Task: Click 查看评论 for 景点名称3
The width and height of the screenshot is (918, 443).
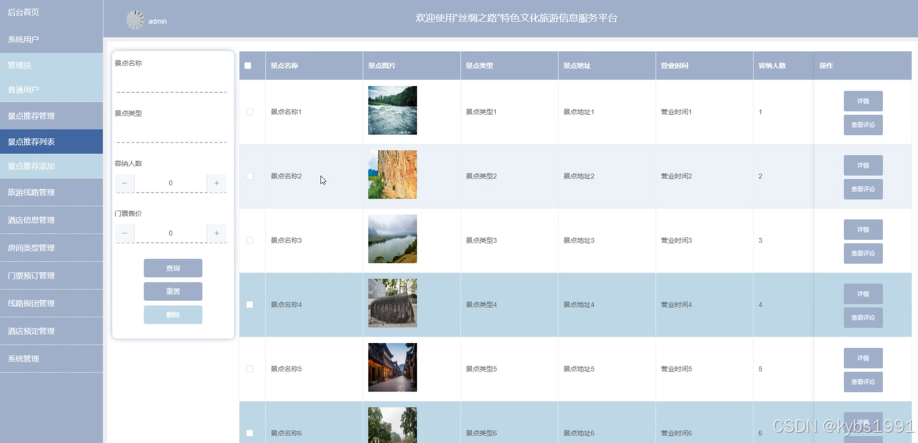Action: click(863, 254)
